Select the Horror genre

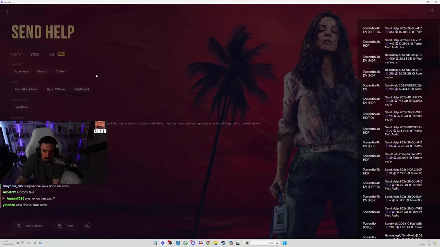tap(42, 71)
